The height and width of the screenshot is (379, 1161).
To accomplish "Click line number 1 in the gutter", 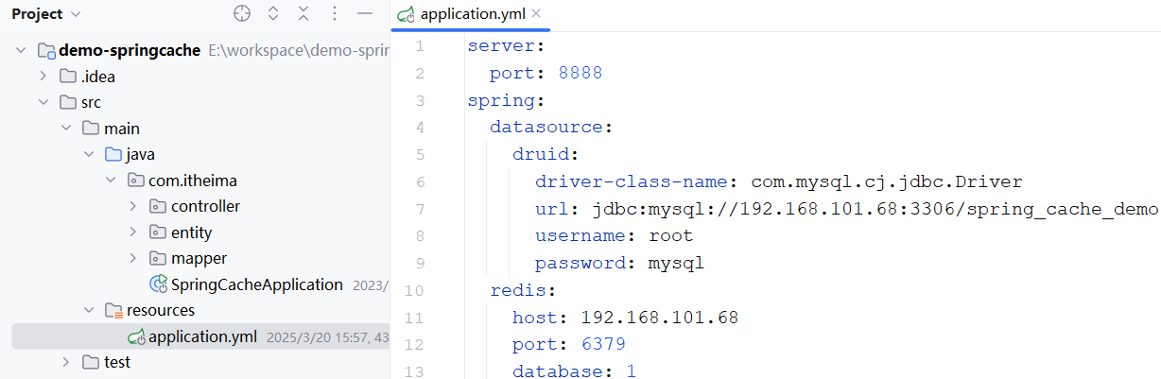I will (419, 46).
